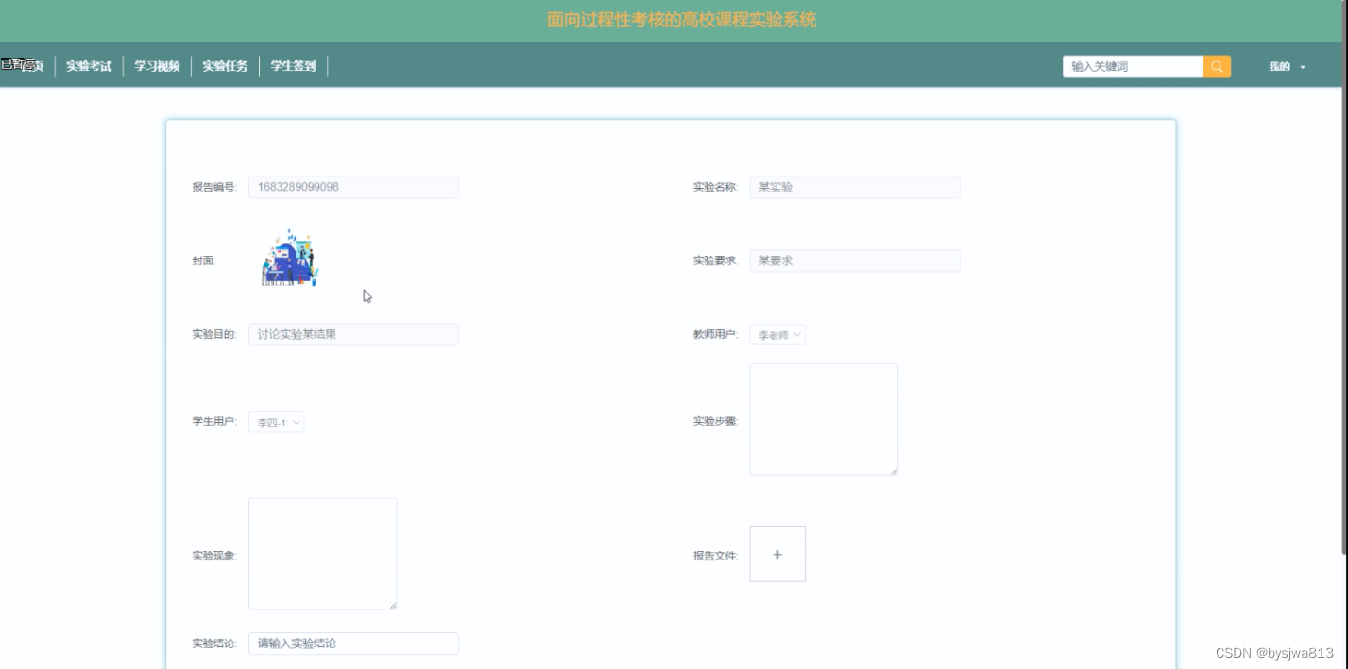Viewport: 1348px width, 669px height.
Task: Click the plus icon to upload report file
Action: tap(777, 554)
